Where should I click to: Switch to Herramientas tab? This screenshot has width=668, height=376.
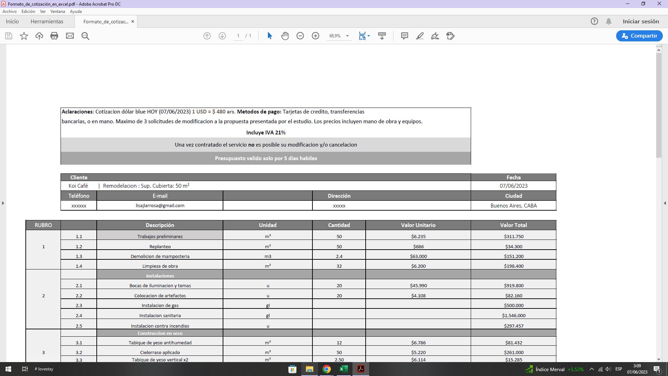tap(47, 22)
